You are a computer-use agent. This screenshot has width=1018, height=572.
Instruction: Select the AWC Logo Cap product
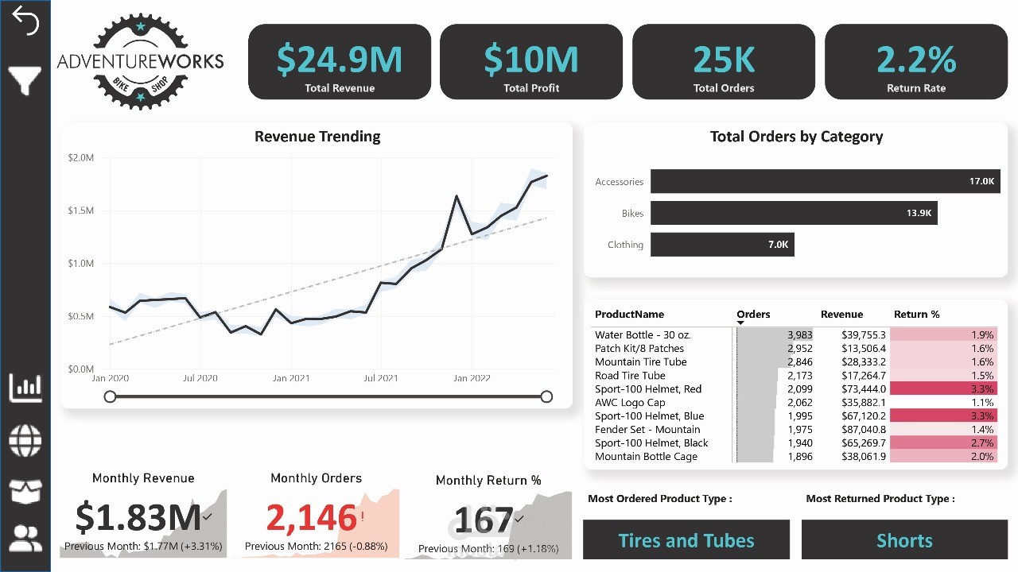tap(630, 402)
